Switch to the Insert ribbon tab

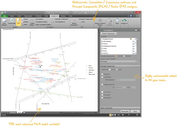click(x=19, y=16)
